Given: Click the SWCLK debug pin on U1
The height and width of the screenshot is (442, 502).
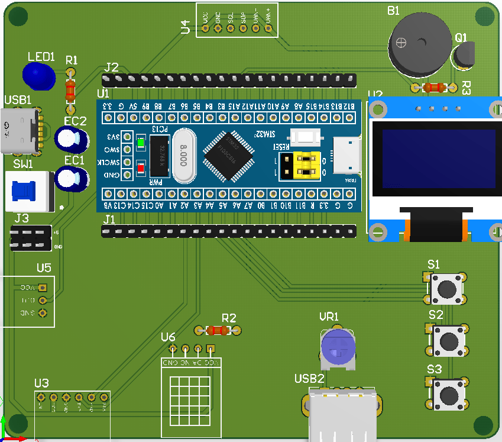Looking at the screenshot, I should click(127, 162).
